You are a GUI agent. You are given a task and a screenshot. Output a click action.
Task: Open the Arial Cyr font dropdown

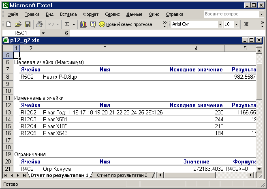tap(220, 24)
